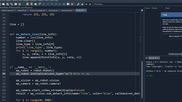Close the fraction_plot.py tab
The width and height of the screenshot is (182, 102).
74,10
